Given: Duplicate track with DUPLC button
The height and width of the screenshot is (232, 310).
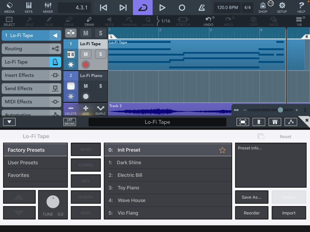Looking at the screenshot, I should [x=101, y=110].
